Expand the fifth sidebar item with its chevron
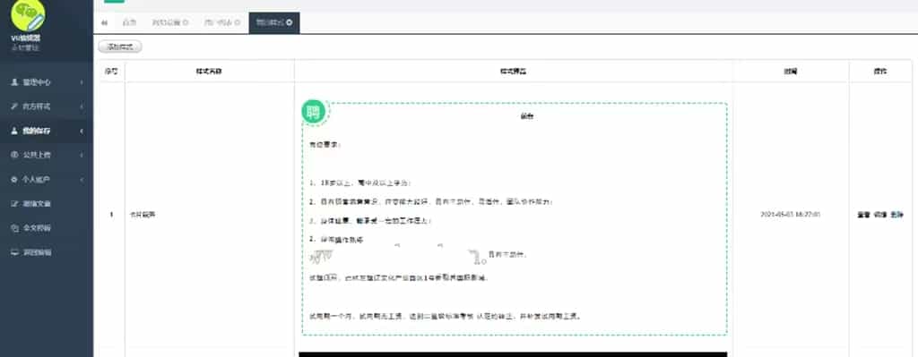Image resolution: width=918 pixels, height=357 pixels. point(82,179)
